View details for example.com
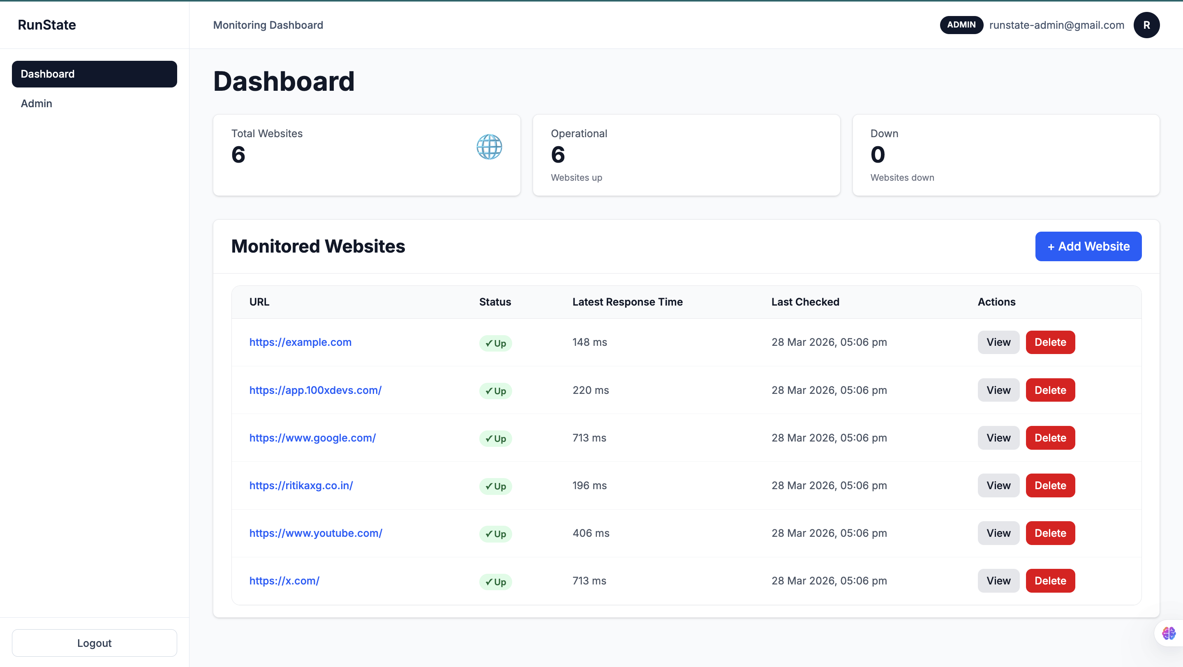This screenshot has height=667, width=1183. (x=998, y=342)
